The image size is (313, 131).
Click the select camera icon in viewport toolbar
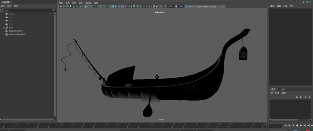click(x=61, y=7)
